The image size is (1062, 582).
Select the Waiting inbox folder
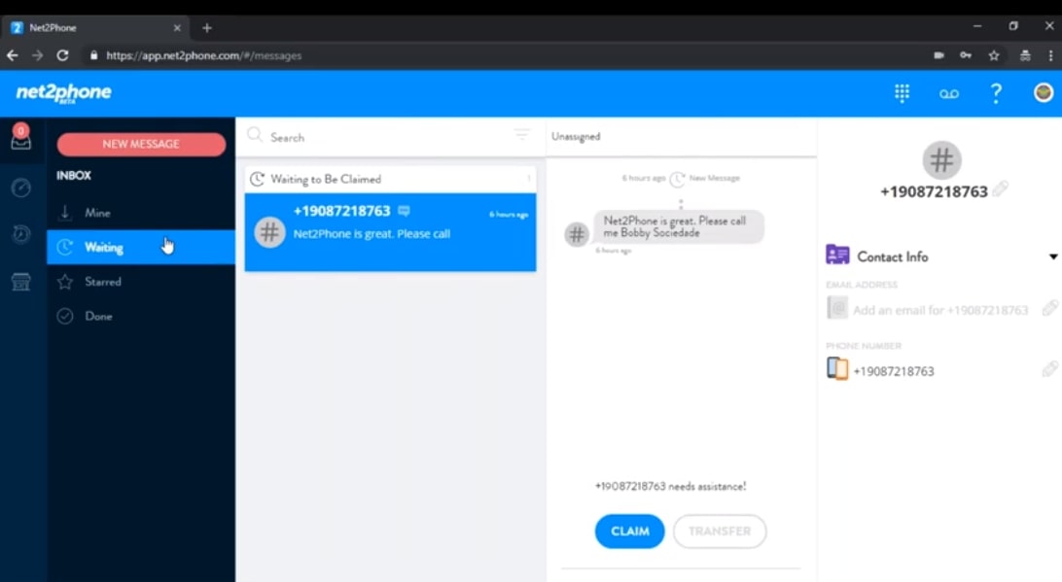click(141, 247)
